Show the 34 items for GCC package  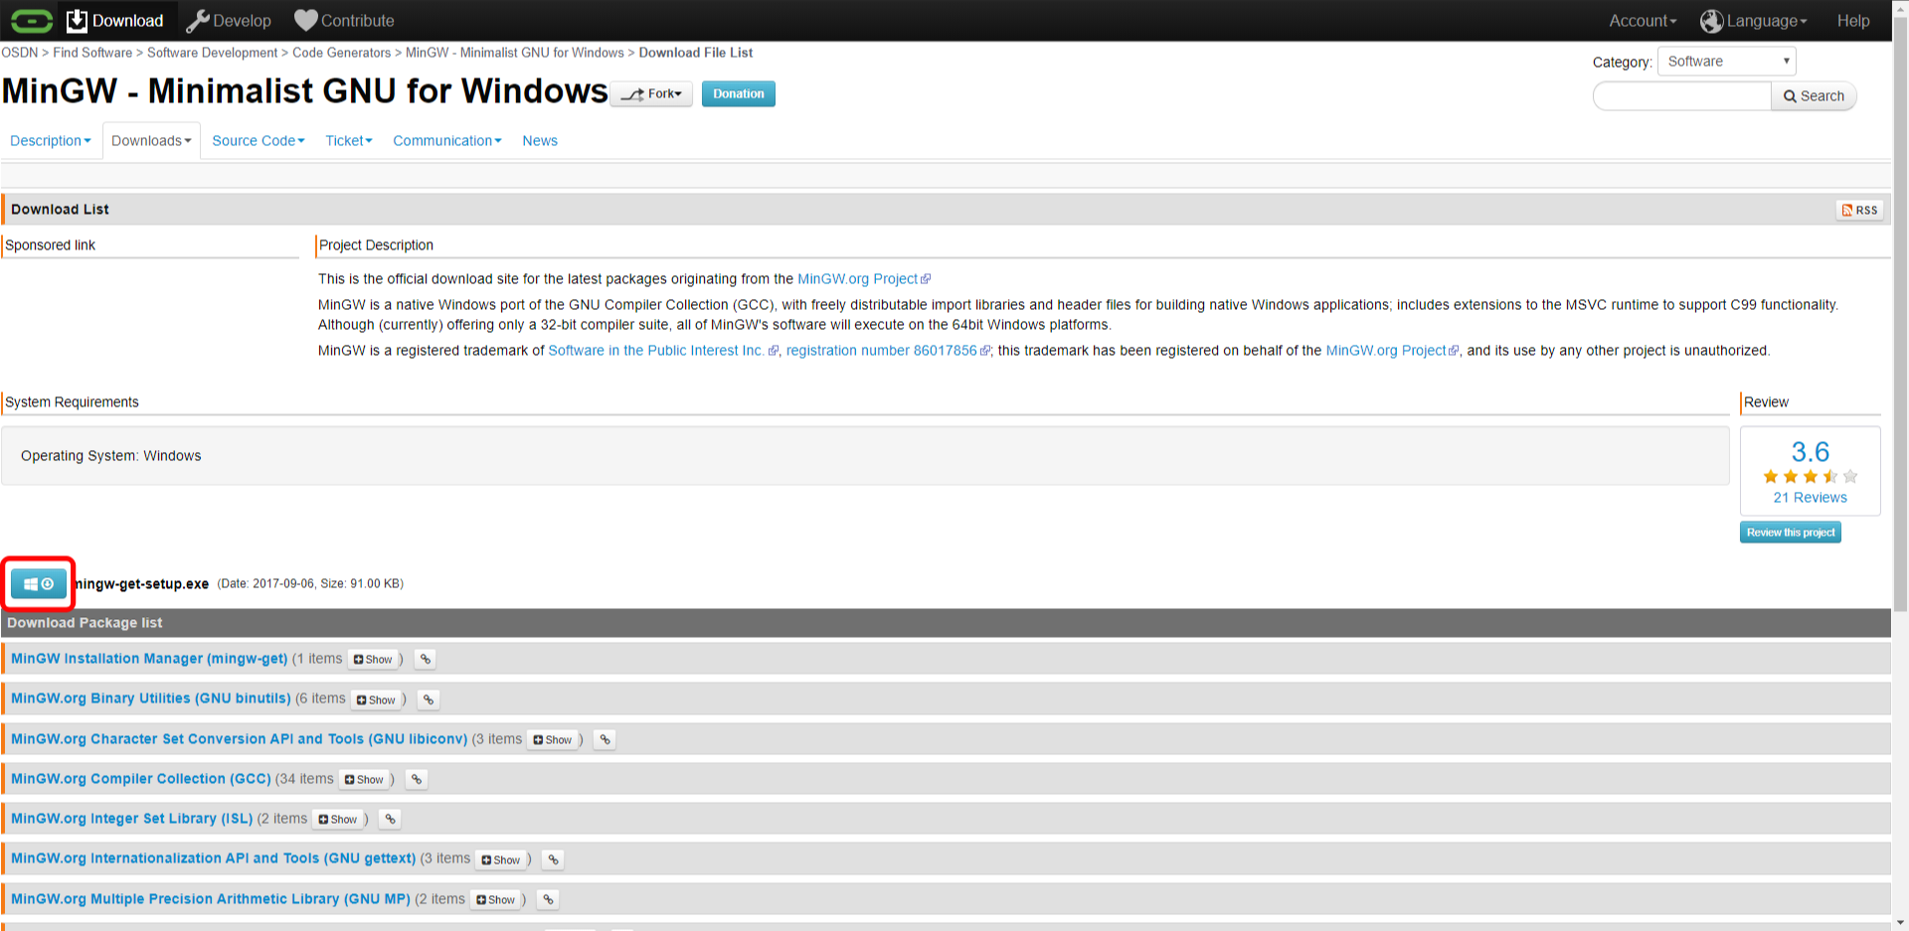click(364, 780)
